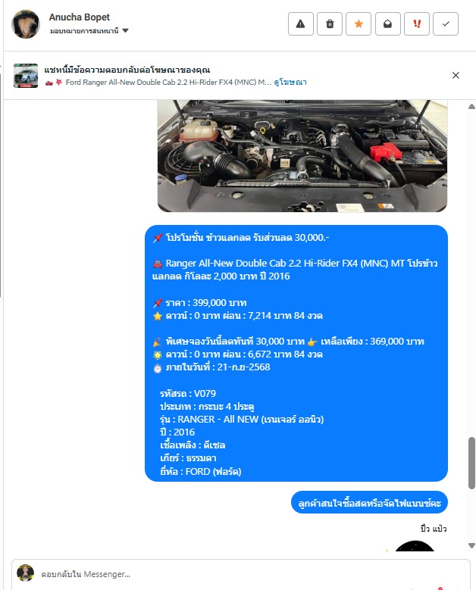Click the scrollbar up arrow
Viewport: 476px width, 590px height.
[x=471, y=107]
